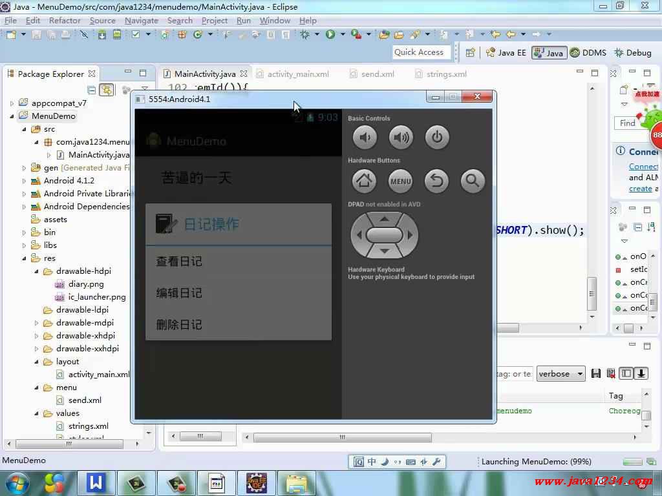The image size is (662, 496).
Task: Expand the gen folder
Action: click(x=24, y=168)
